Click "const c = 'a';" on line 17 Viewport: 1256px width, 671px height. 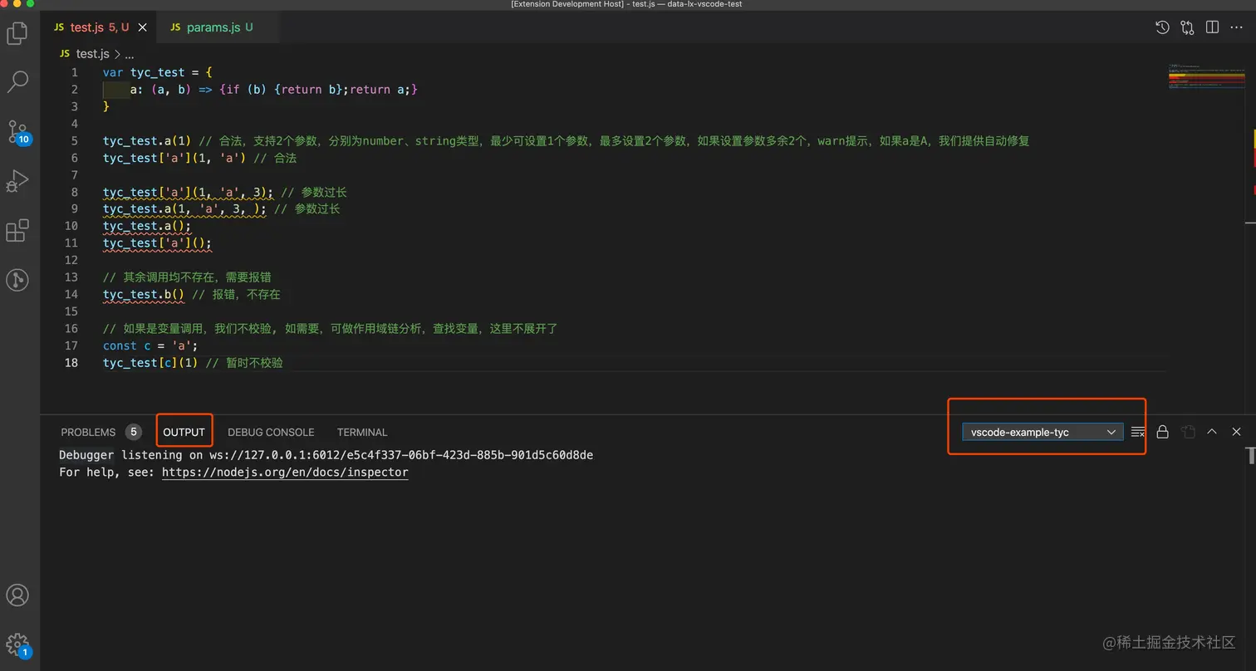point(150,345)
